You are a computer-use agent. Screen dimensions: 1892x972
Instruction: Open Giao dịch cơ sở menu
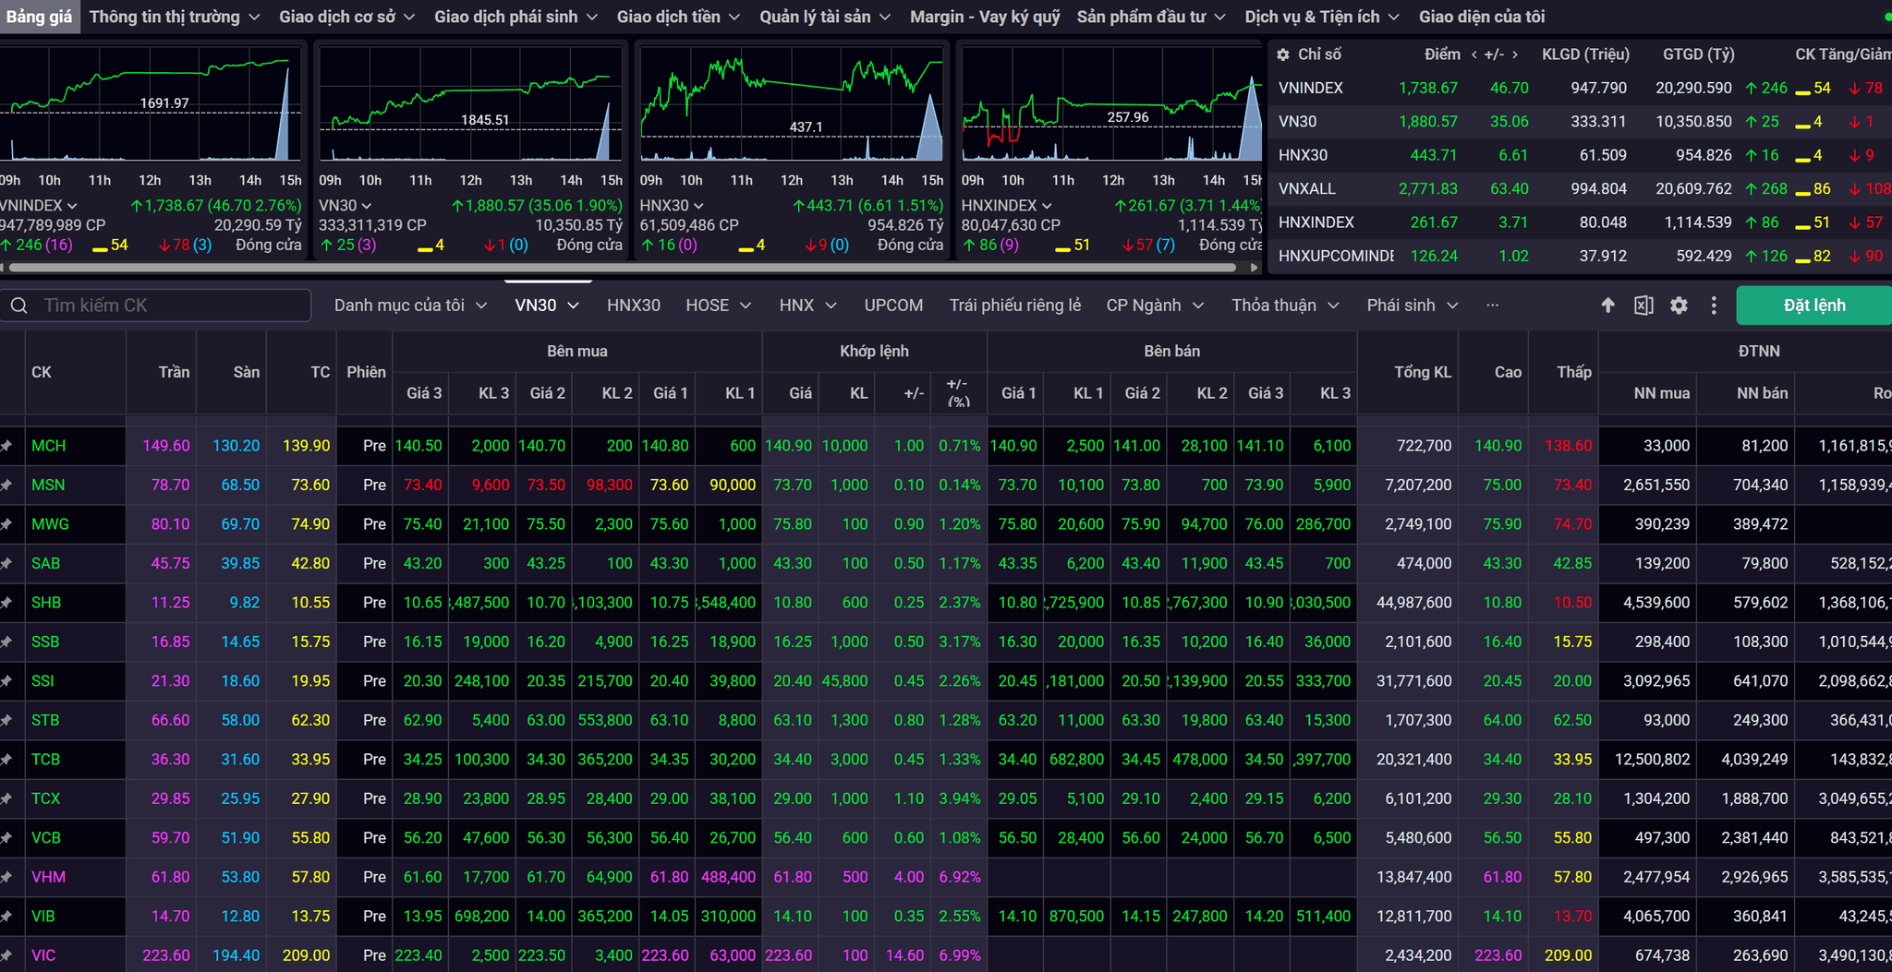[346, 17]
